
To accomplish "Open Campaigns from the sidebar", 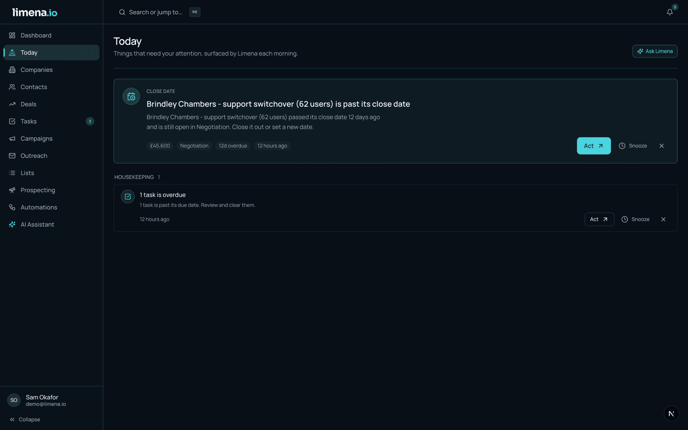I will pos(51,138).
